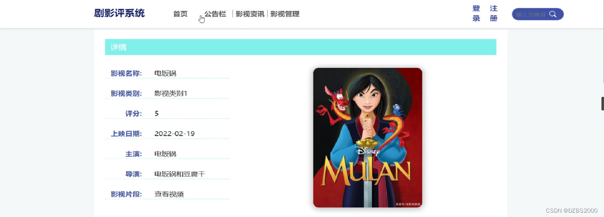
Task: Click the 主演 field value
Action: 165,154
